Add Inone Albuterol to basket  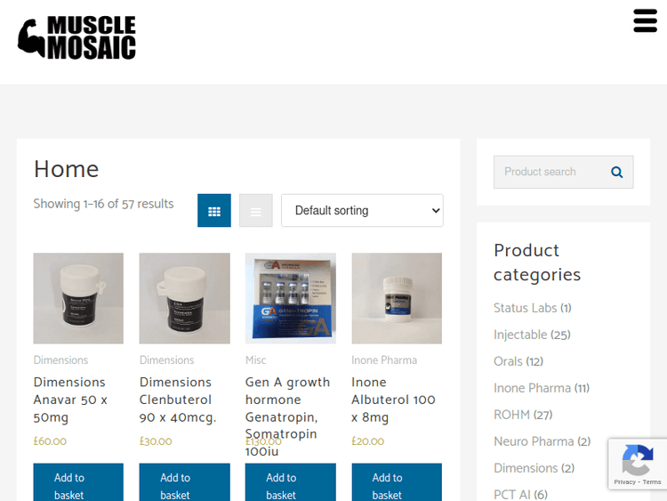(397, 482)
